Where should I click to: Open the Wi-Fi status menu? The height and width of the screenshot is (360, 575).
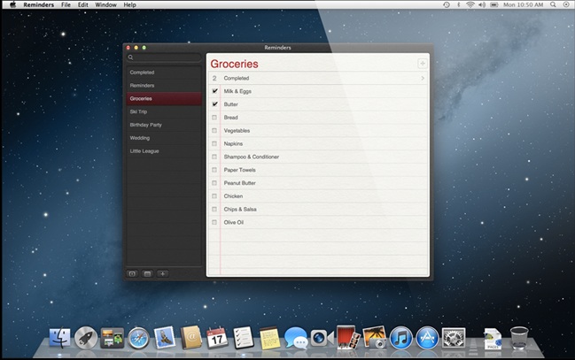(470, 4)
